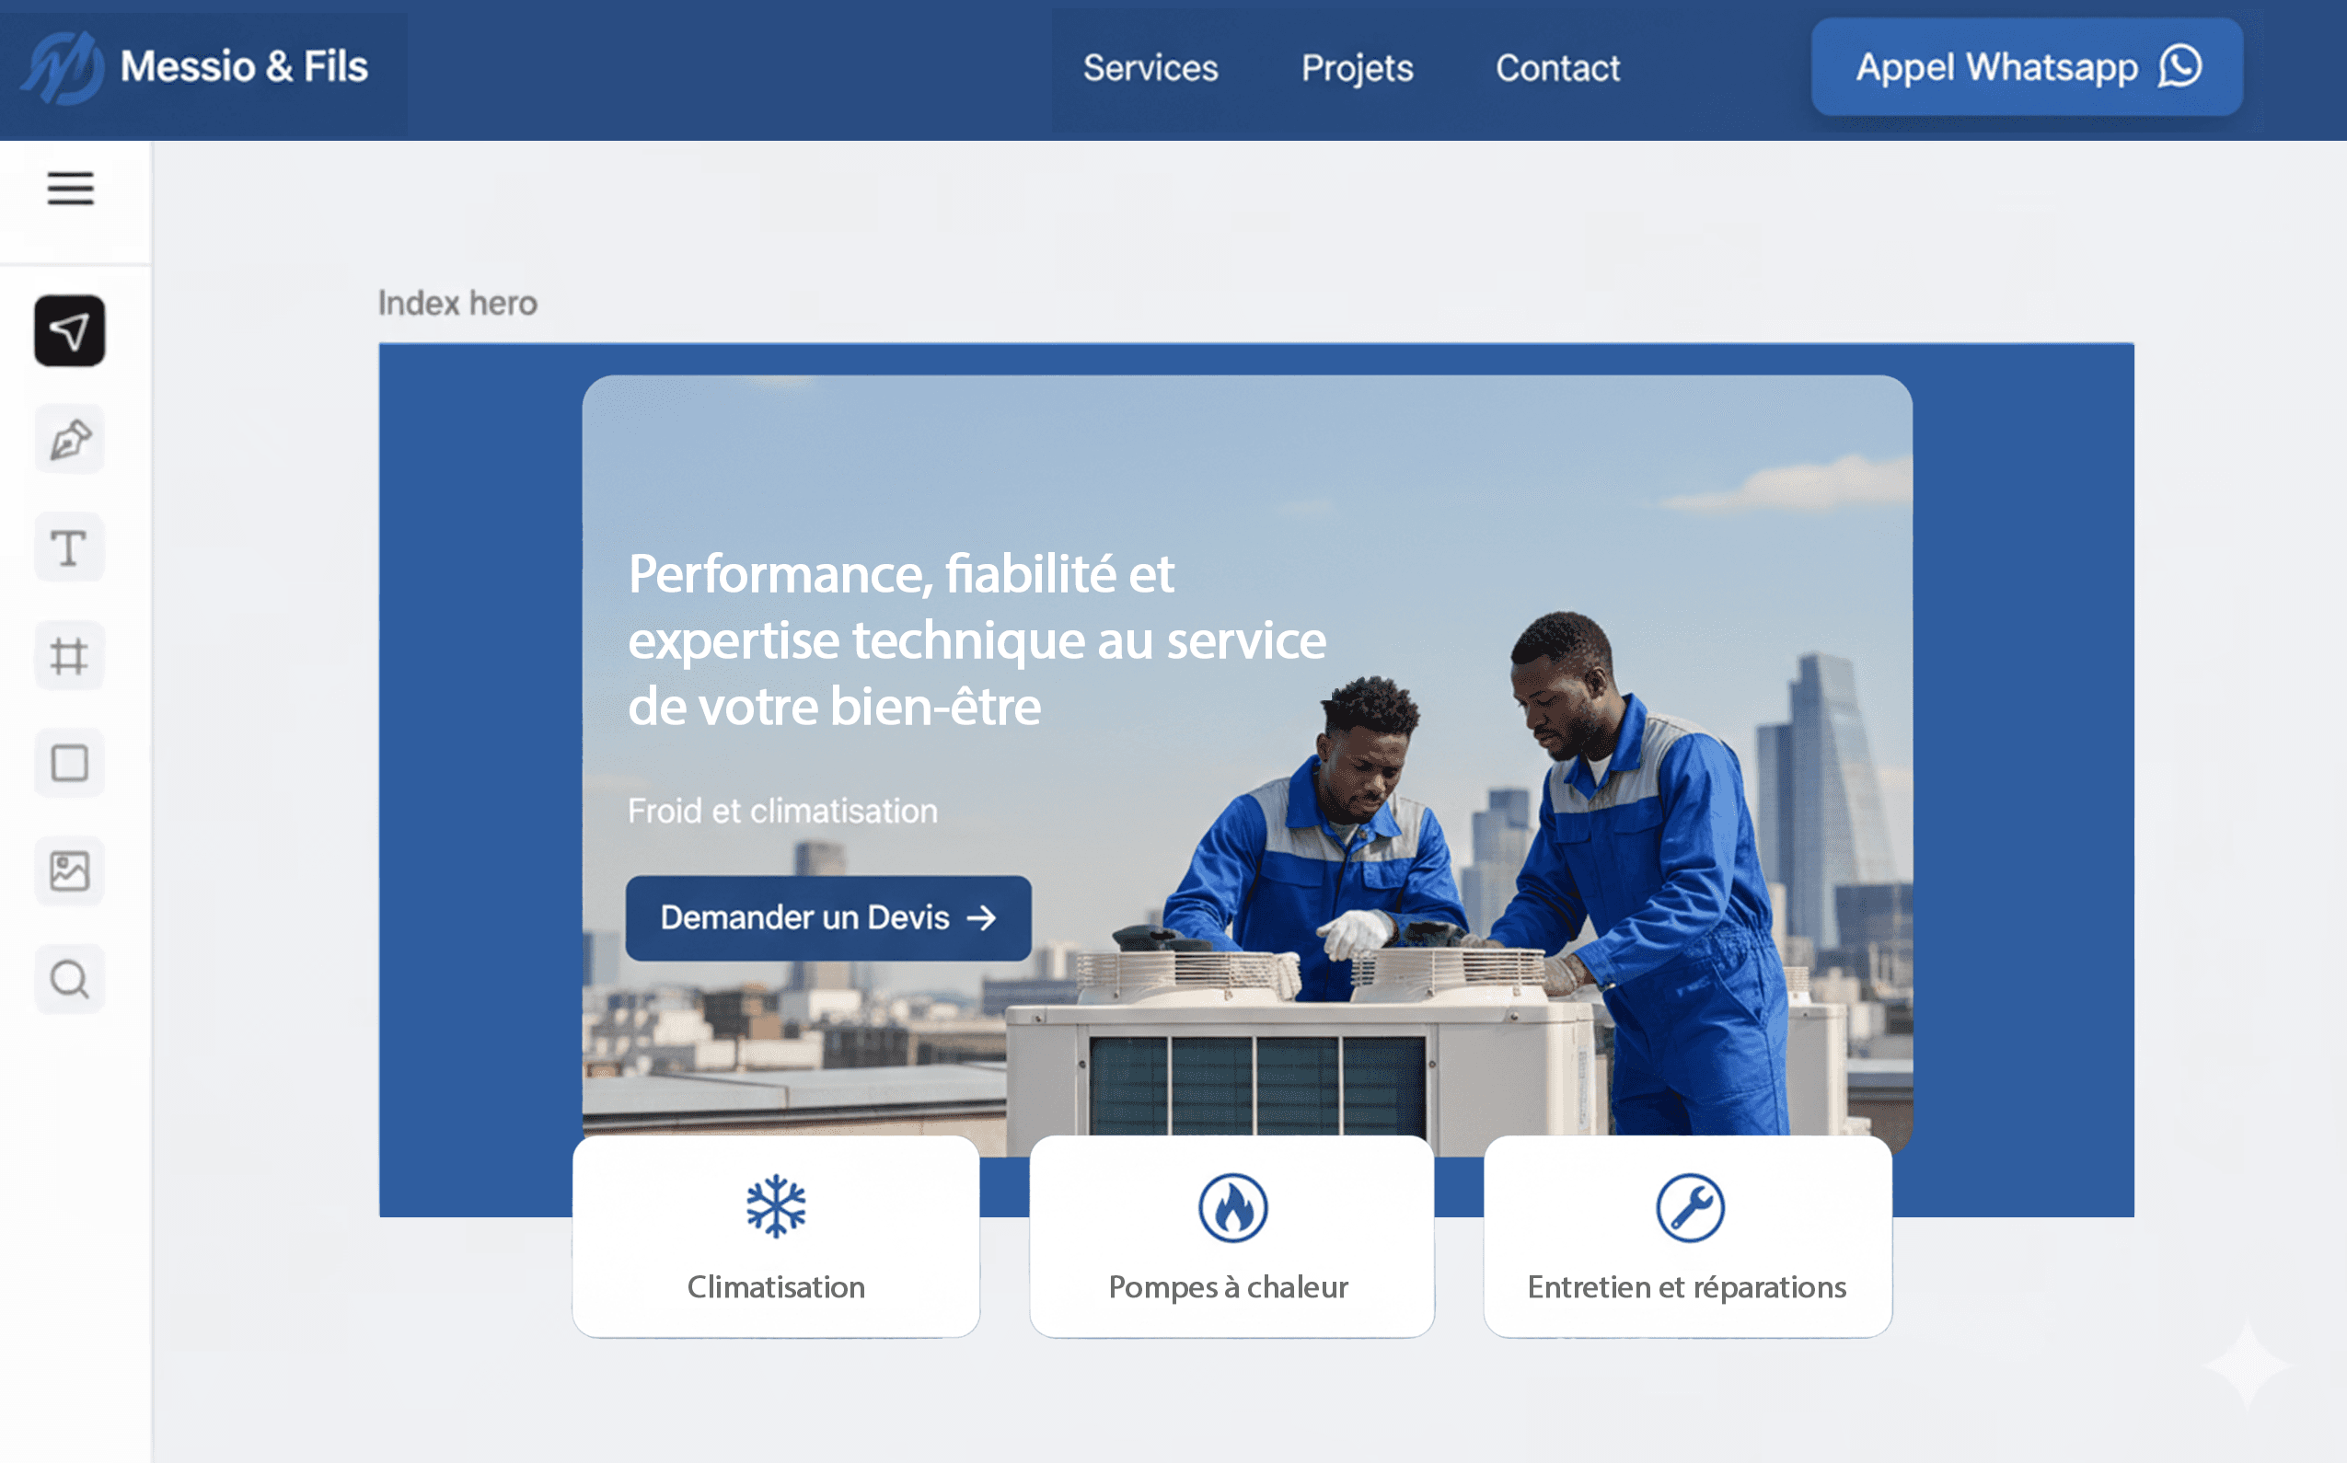Click the sparkle assistant icon bottom corner
The height and width of the screenshot is (1463, 2347).
coord(2248,1366)
